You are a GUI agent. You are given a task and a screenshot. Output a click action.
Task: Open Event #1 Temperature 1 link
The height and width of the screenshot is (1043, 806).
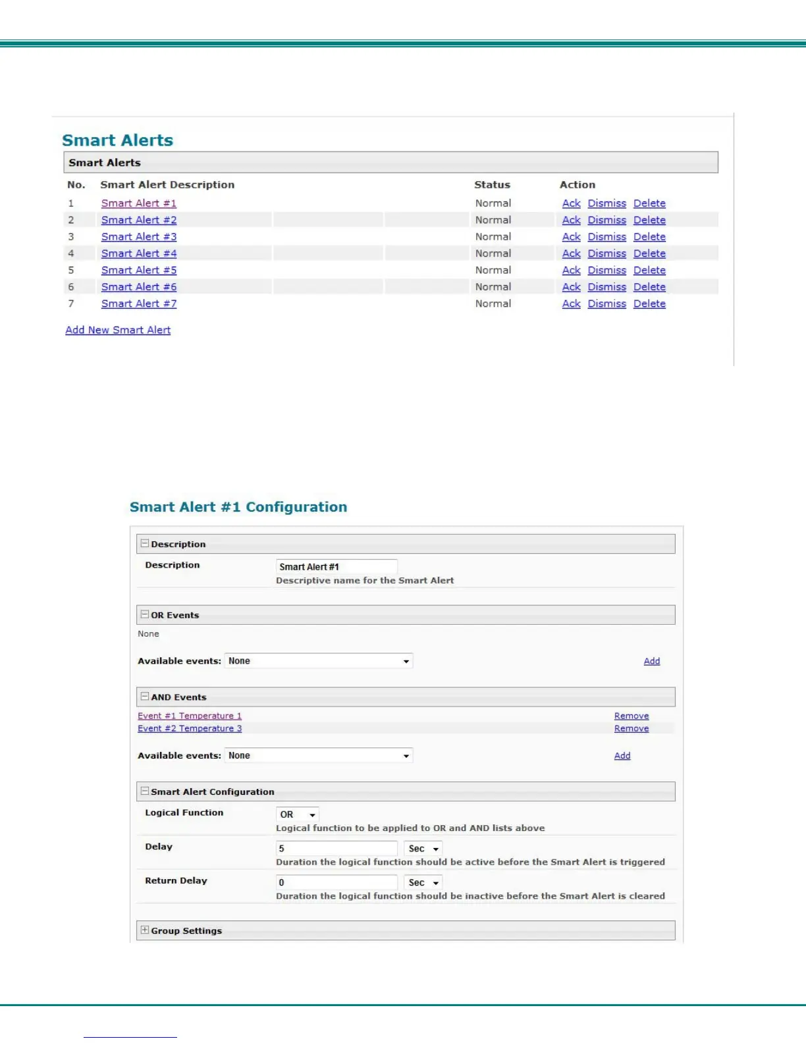190,716
